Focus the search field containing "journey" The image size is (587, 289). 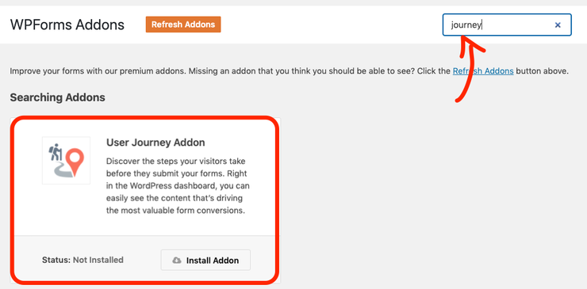point(507,25)
